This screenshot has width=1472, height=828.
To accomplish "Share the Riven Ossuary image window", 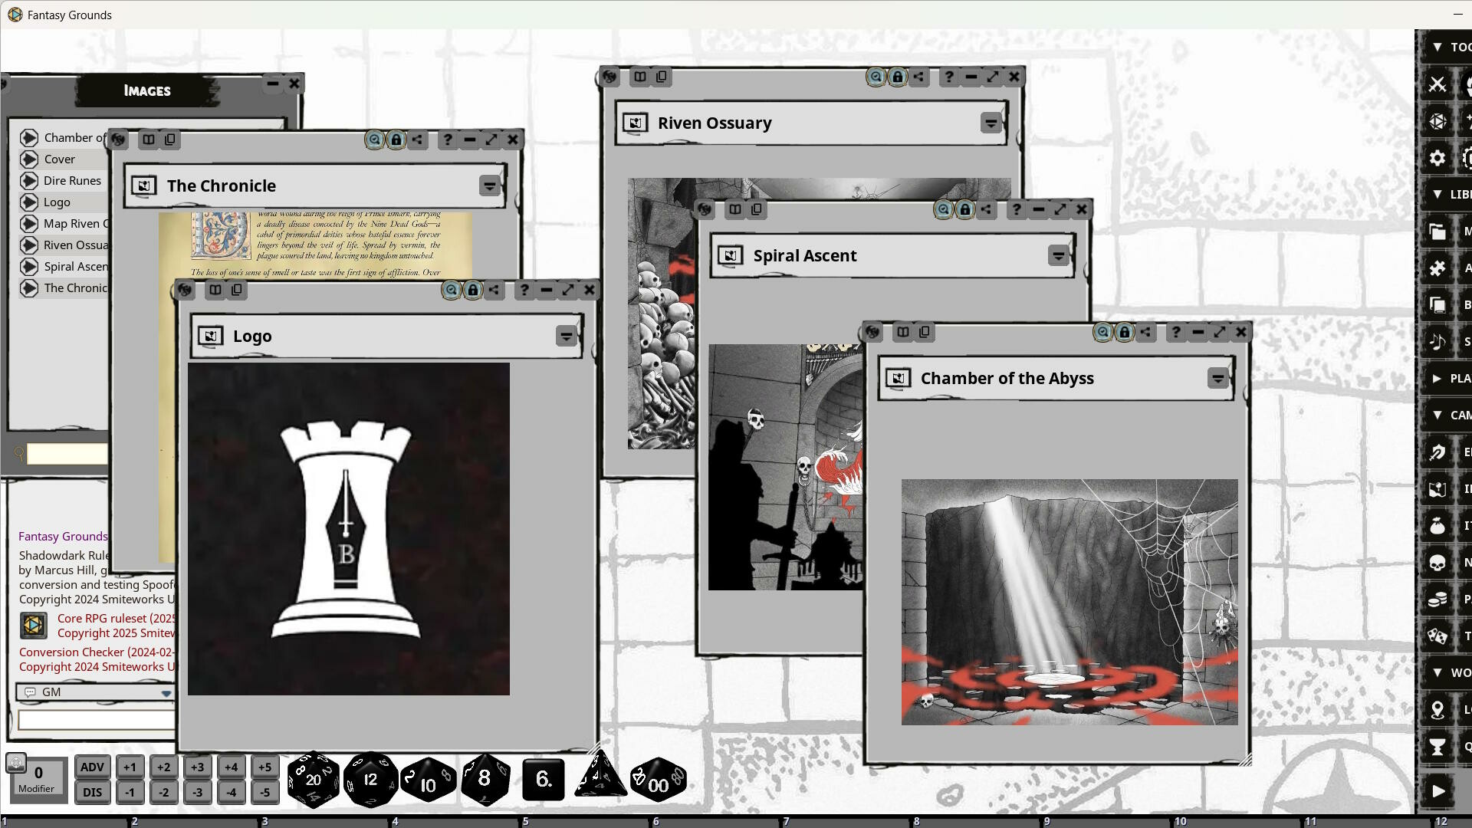I will 919,77.
